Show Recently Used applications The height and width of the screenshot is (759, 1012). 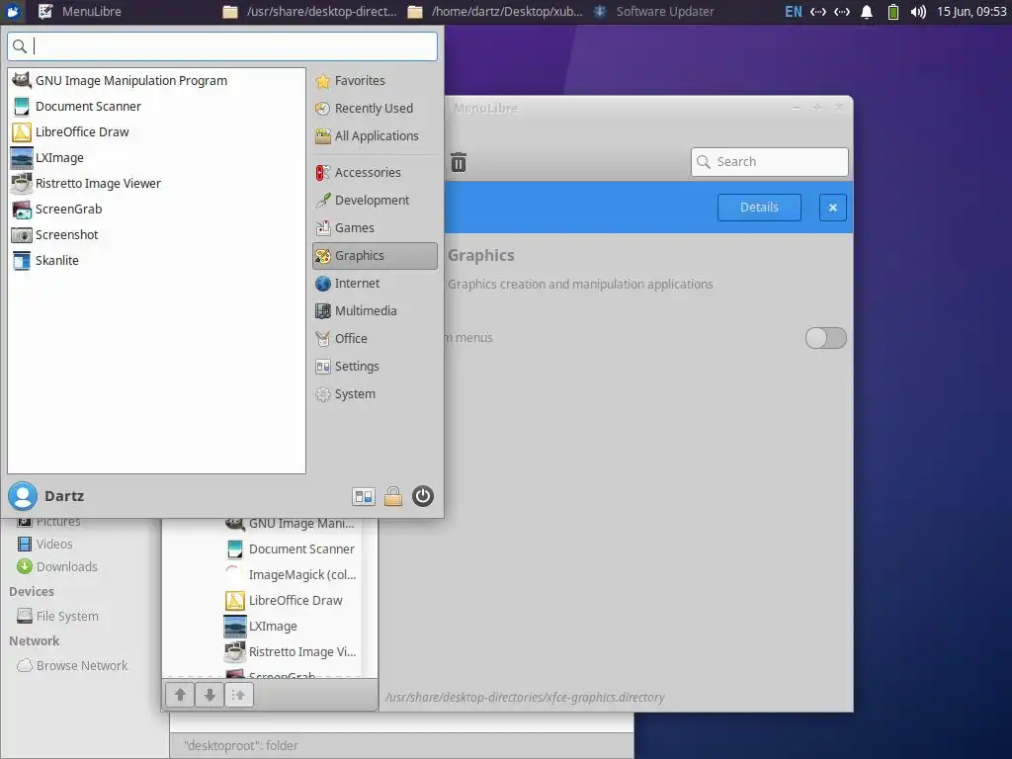pyautogui.click(x=375, y=109)
